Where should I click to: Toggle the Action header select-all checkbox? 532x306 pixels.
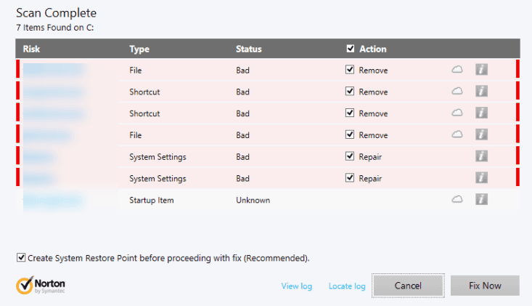pos(351,49)
